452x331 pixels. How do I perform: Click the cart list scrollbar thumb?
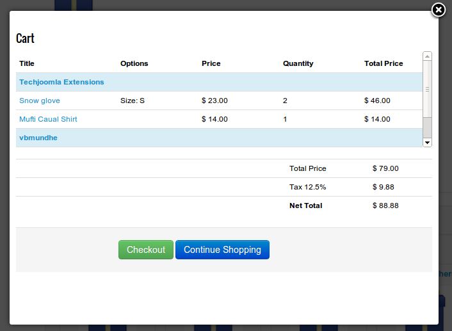(427, 90)
